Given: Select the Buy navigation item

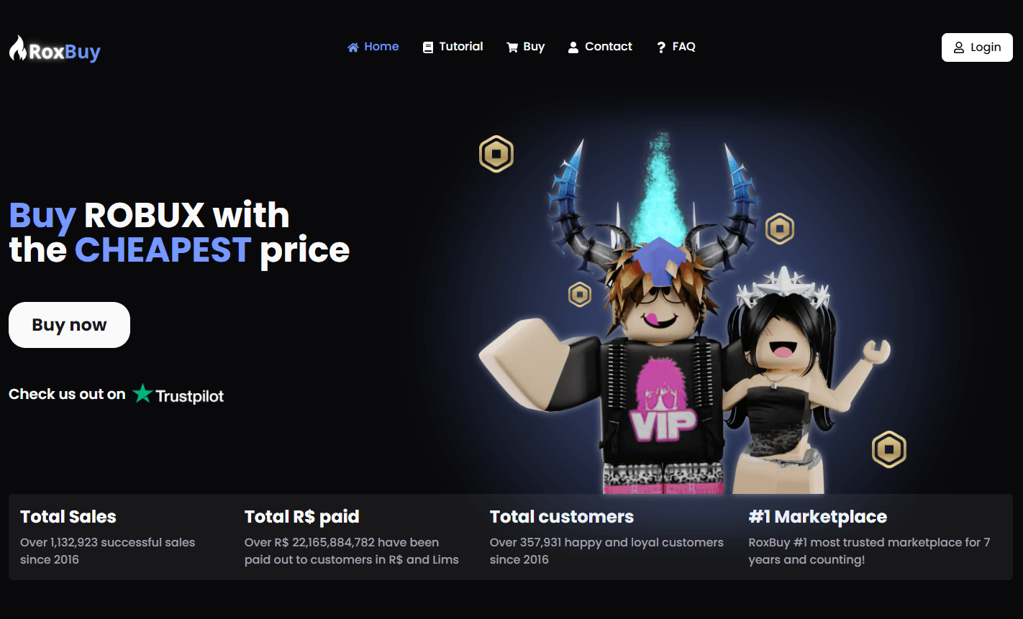Looking at the screenshot, I should tap(526, 47).
